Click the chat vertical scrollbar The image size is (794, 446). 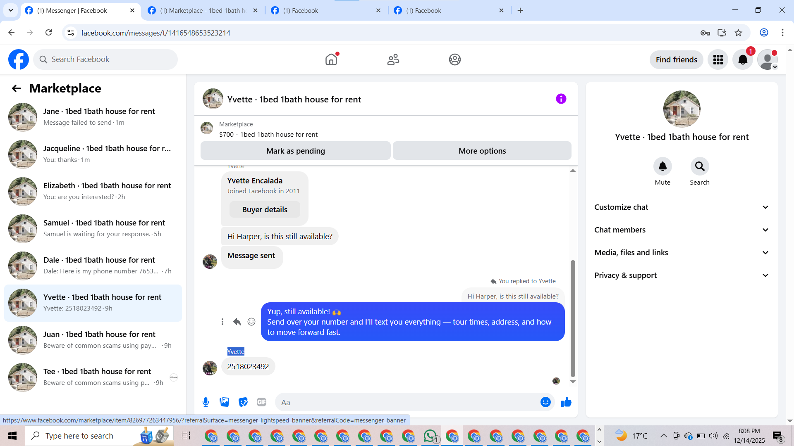point(573,318)
